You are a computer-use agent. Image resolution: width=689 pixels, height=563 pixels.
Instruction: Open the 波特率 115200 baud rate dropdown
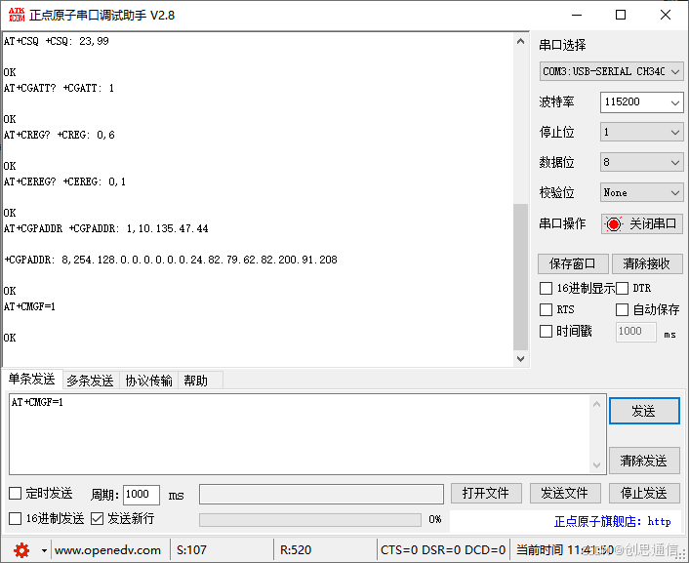(x=641, y=101)
